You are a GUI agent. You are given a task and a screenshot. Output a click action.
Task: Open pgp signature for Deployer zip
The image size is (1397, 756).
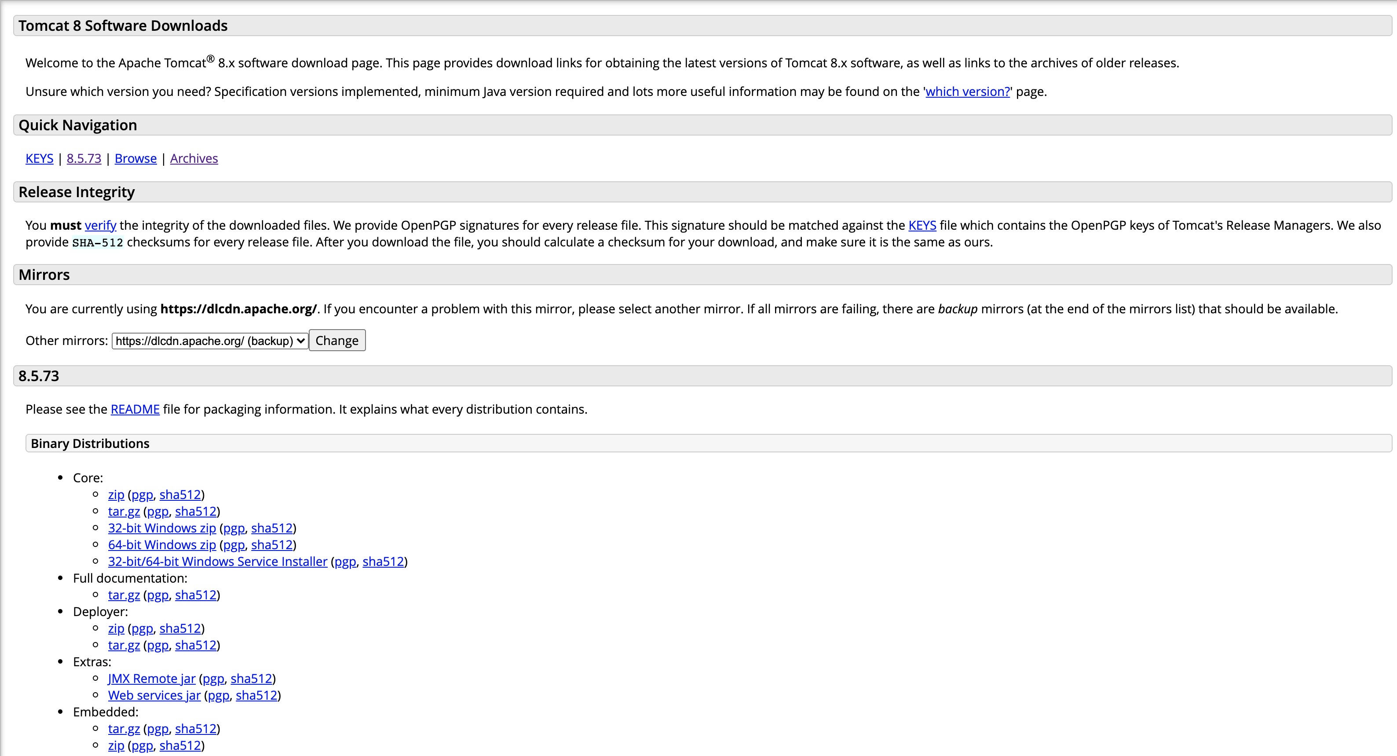[x=142, y=628]
